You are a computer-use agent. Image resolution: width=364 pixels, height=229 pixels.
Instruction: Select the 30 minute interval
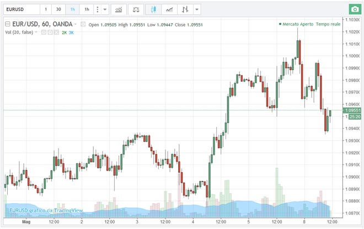[x=58, y=9]
